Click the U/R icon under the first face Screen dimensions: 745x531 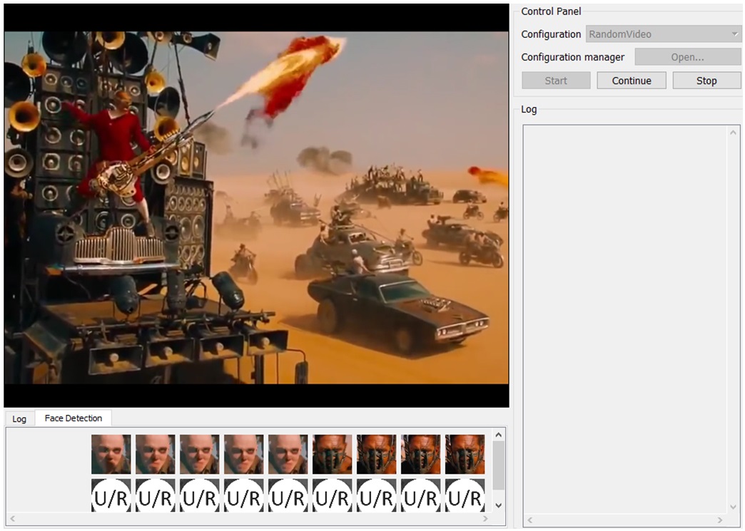[x=111, y=495]
